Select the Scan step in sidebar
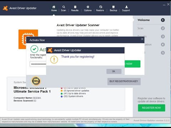This screenshot has width=171, height=128. (x=140, y=28)
